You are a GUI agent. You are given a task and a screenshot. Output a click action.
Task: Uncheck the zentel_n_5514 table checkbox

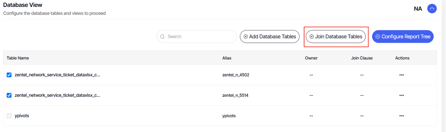(x=9, y=95)
